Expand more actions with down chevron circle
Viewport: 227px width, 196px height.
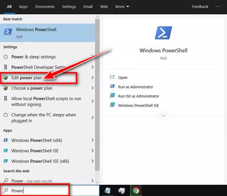pos(163,116)
